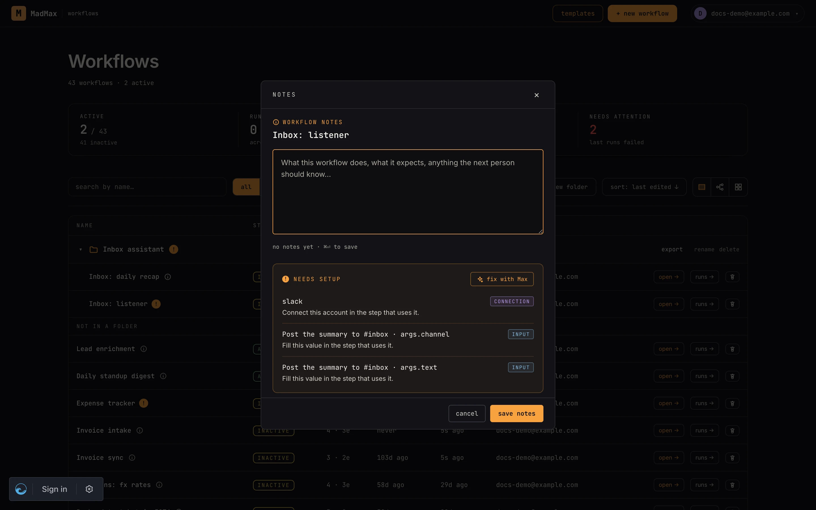Click the INPUT badge for args.text

[520, 367]
